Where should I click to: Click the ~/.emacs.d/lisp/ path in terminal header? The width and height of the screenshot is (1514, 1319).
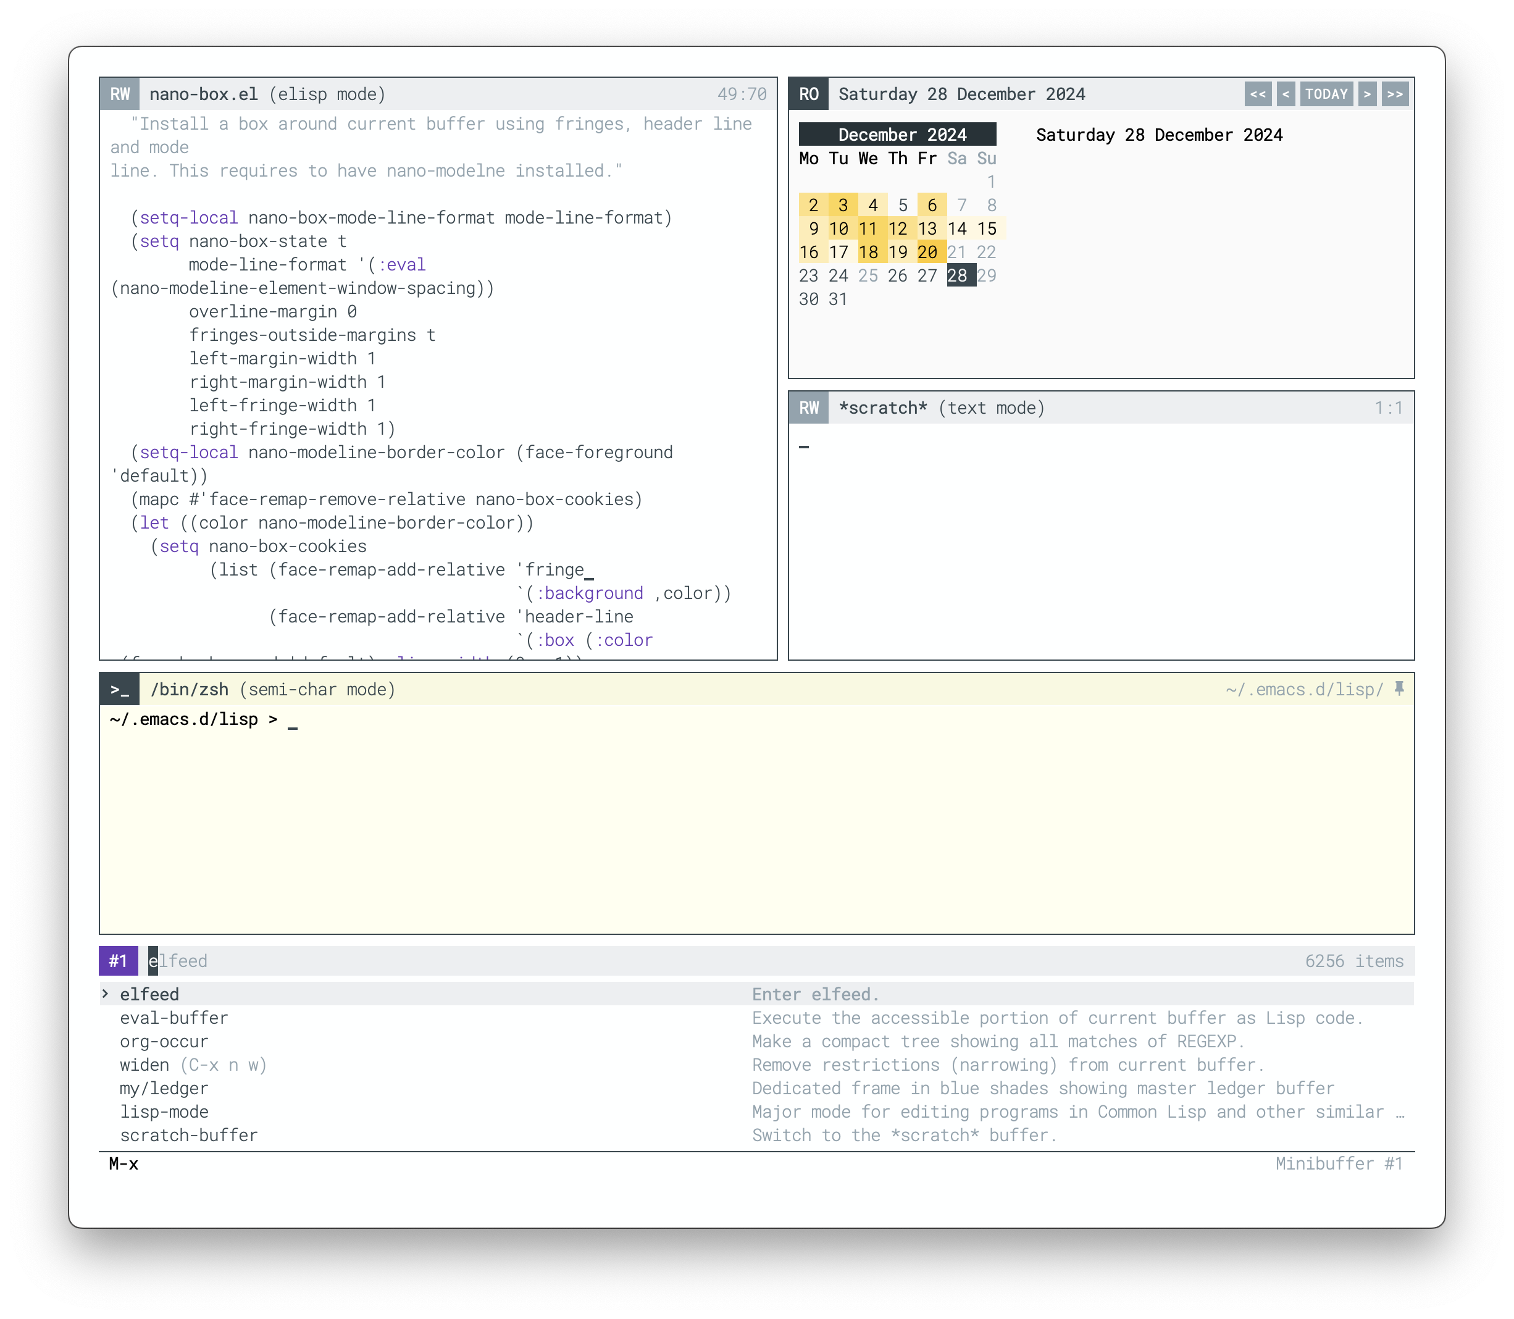(x=1303, y=690)
